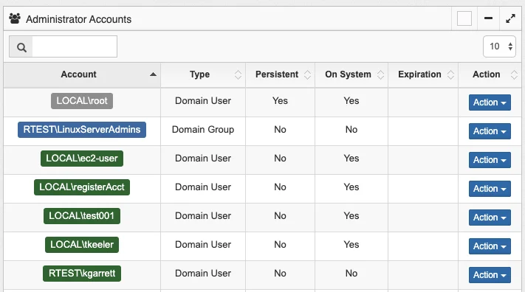Screen dimensions: 525x292
Task: Open Action dropdown for LOCAL\ec2-user
Action: [x=490, y=160]
